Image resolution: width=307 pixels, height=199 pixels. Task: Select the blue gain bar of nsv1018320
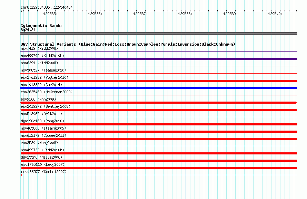click(159, 88)
